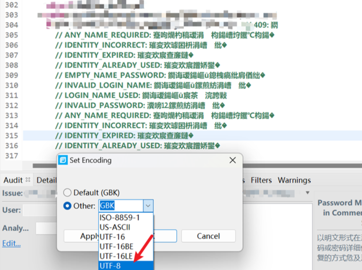Open the Issue dropdown arrow
The width and height of the screenshot is (362, 270).
pos(307,193)
